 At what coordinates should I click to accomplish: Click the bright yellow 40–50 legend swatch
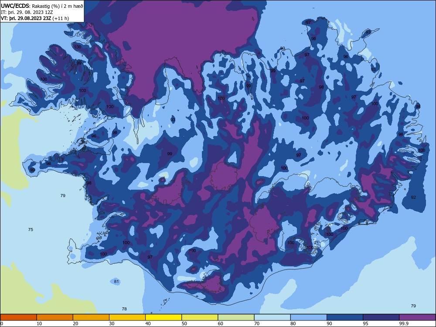click(163, 317)
